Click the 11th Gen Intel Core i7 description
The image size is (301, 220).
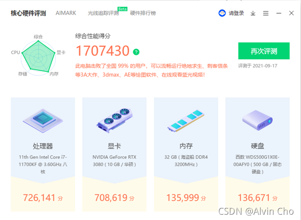point(43,164)
